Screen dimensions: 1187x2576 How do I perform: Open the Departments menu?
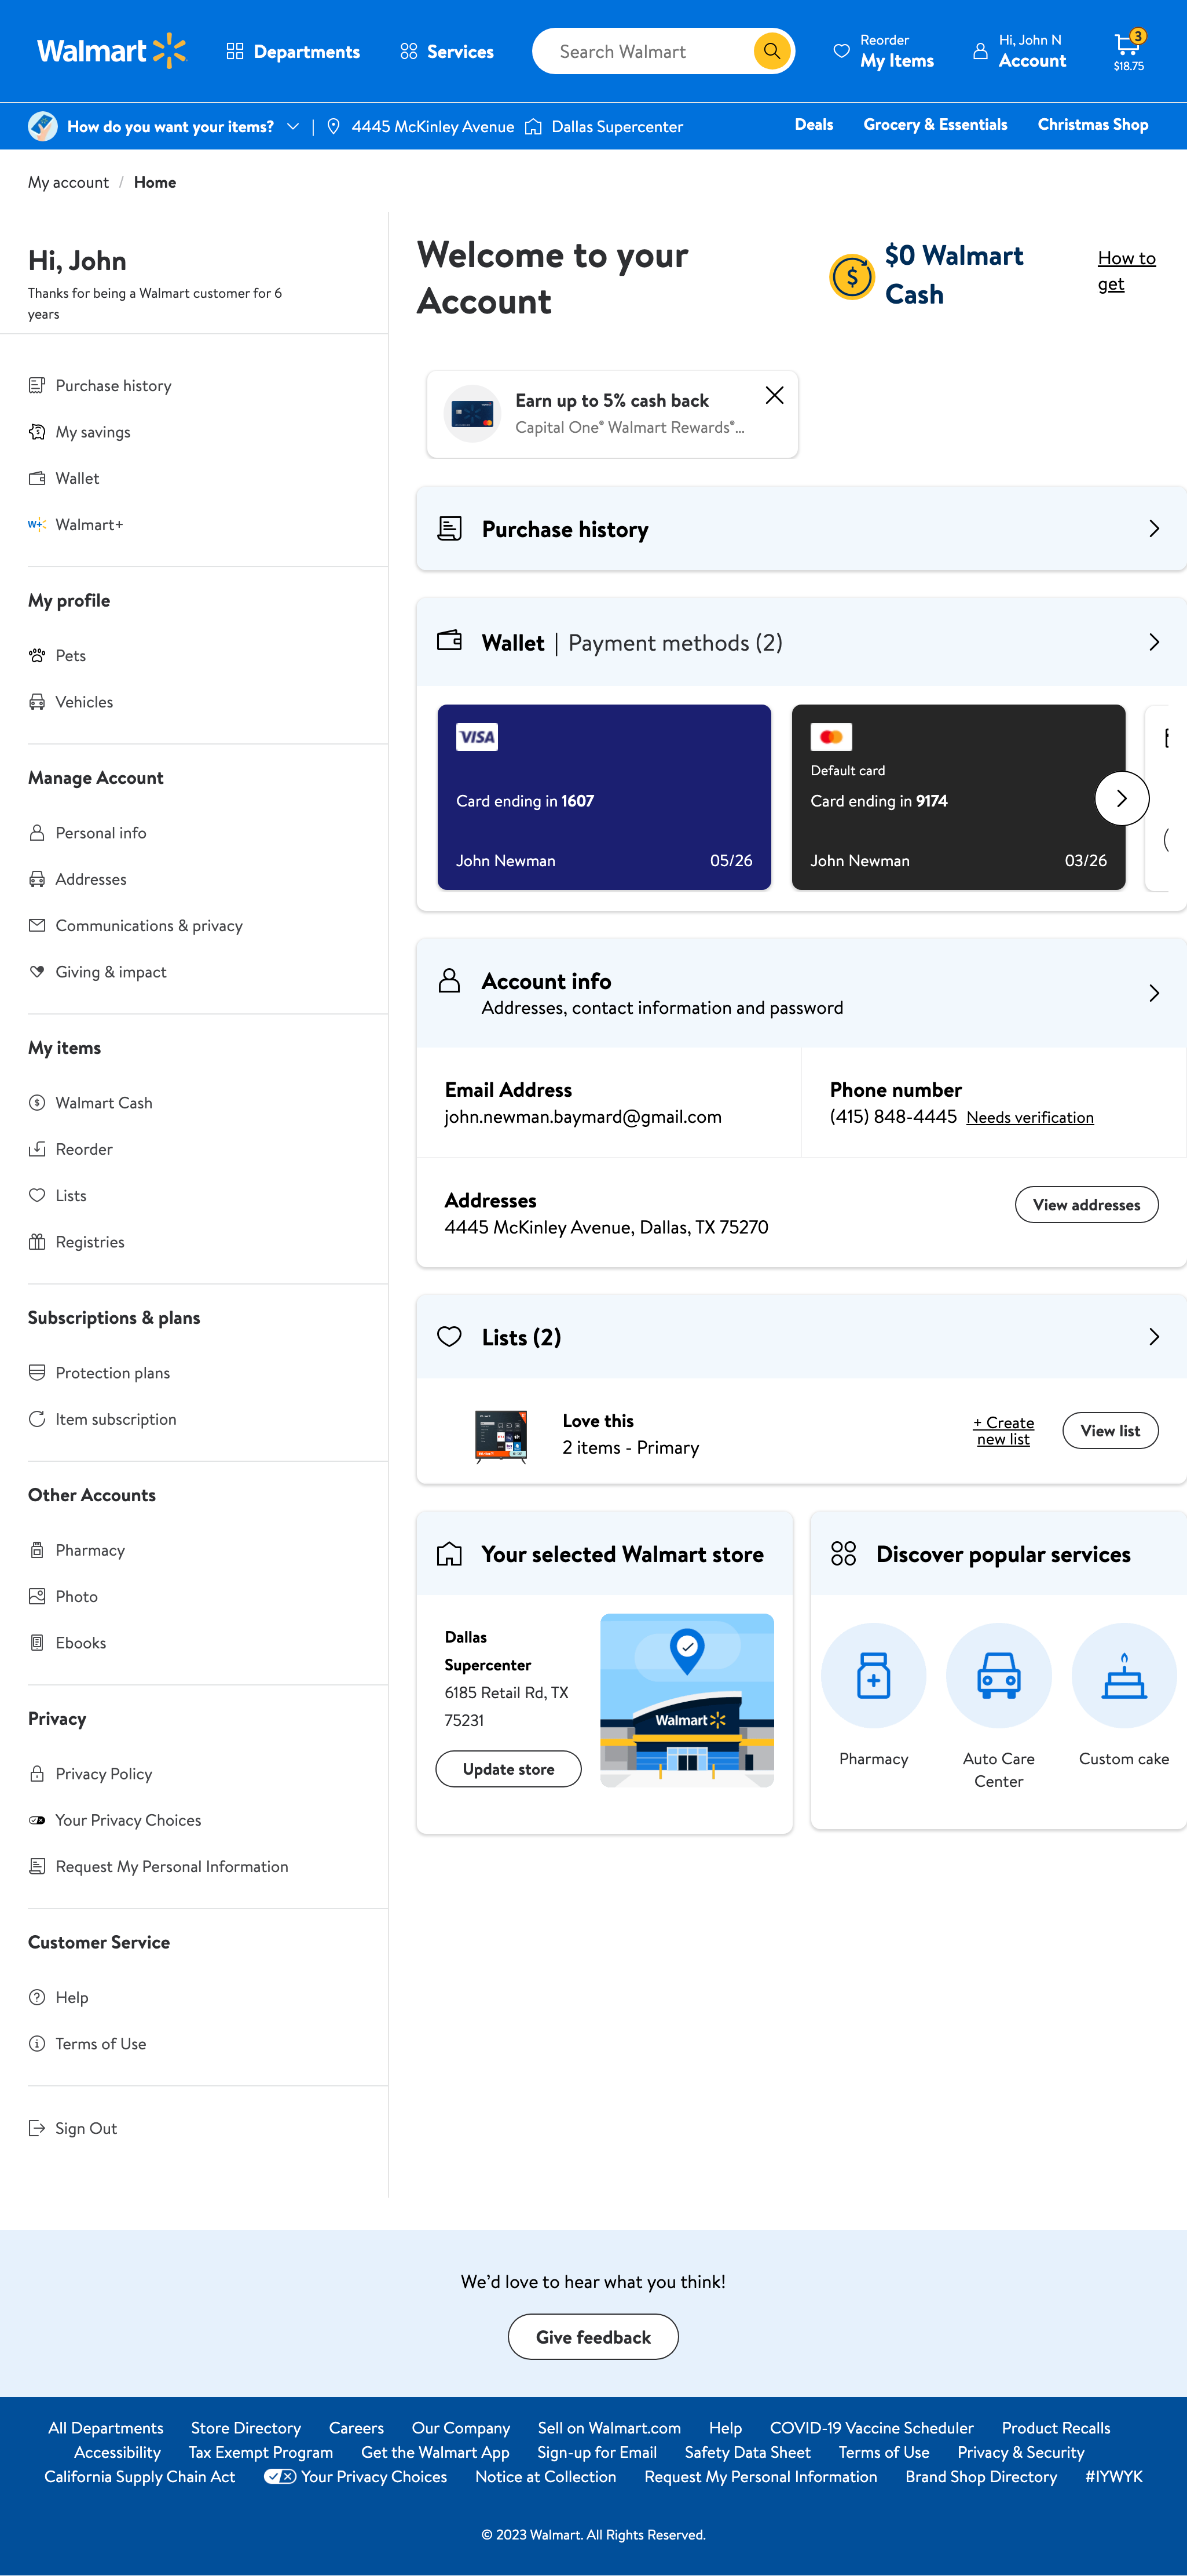(x=293, y=50)
